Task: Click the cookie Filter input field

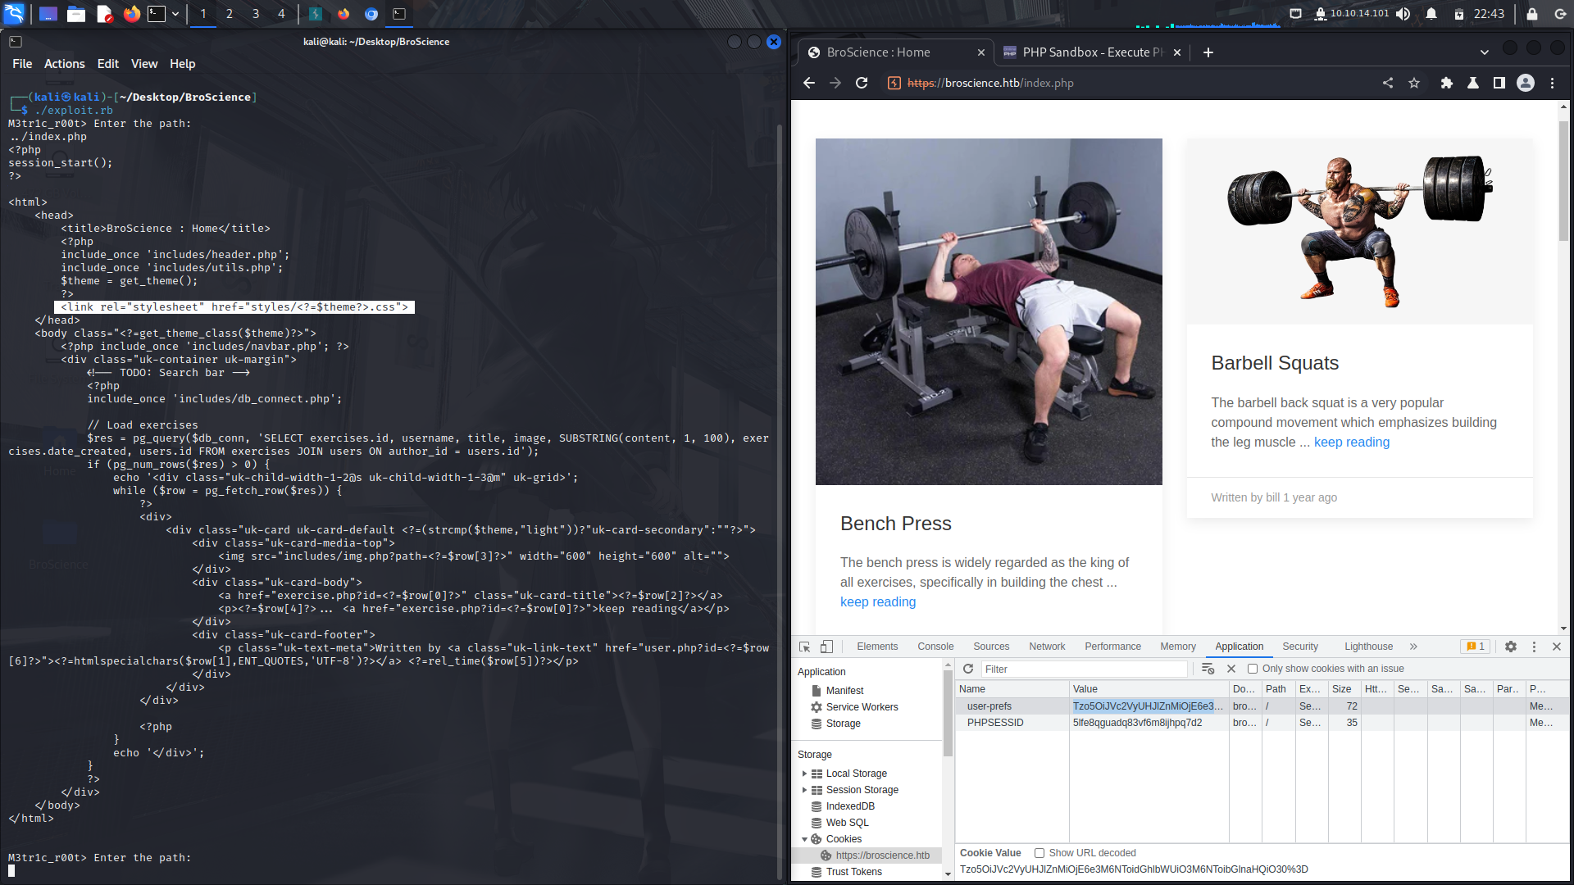Action: pyautogui.click(x=1084, y=669)
